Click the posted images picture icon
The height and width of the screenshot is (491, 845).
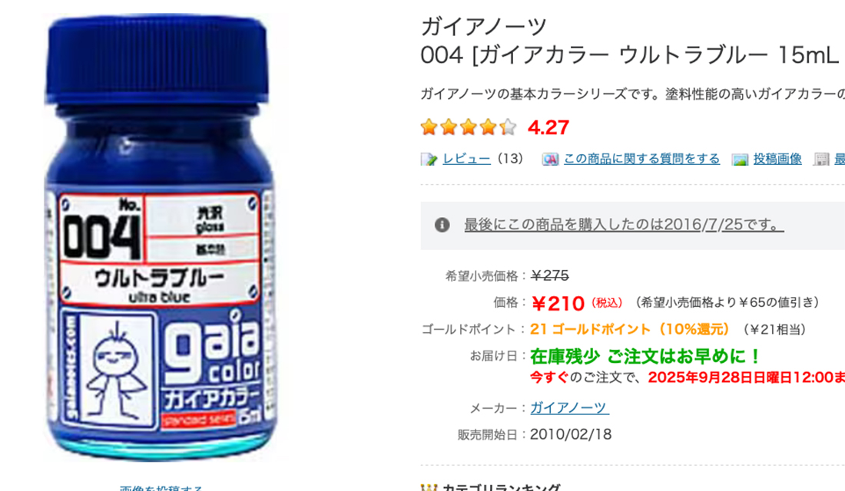click(740, 159)
